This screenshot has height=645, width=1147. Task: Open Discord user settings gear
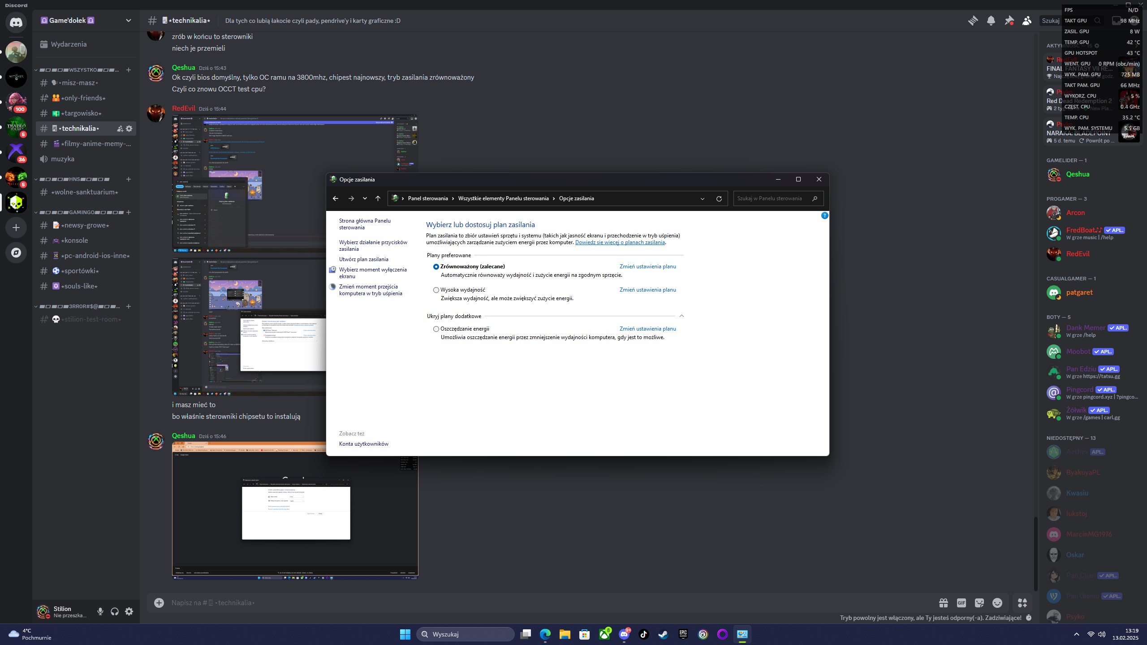point(129,611)
